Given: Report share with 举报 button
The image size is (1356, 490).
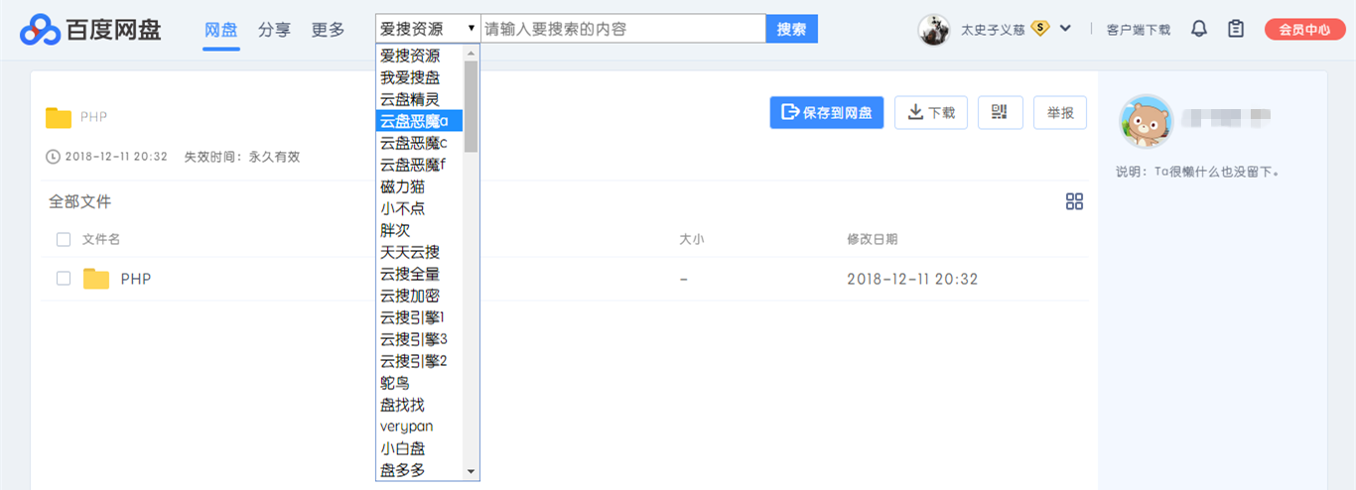Looking at the screenshot, I should [1060, 112].
